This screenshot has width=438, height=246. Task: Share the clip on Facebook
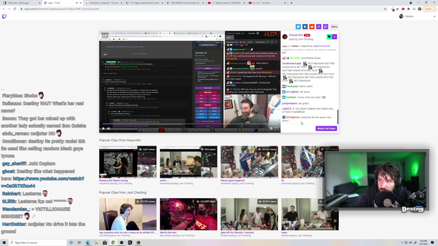click(305, 27)
